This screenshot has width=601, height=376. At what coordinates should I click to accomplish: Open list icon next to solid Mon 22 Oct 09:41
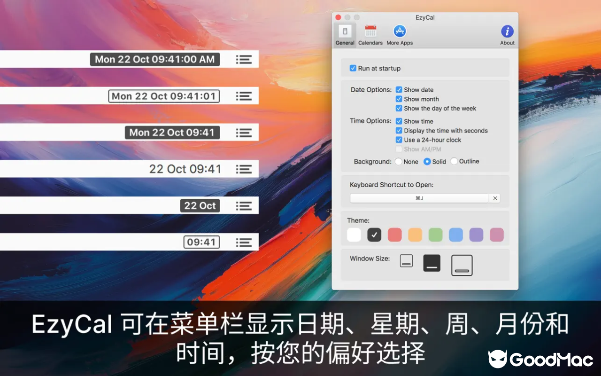click(244, 133)
